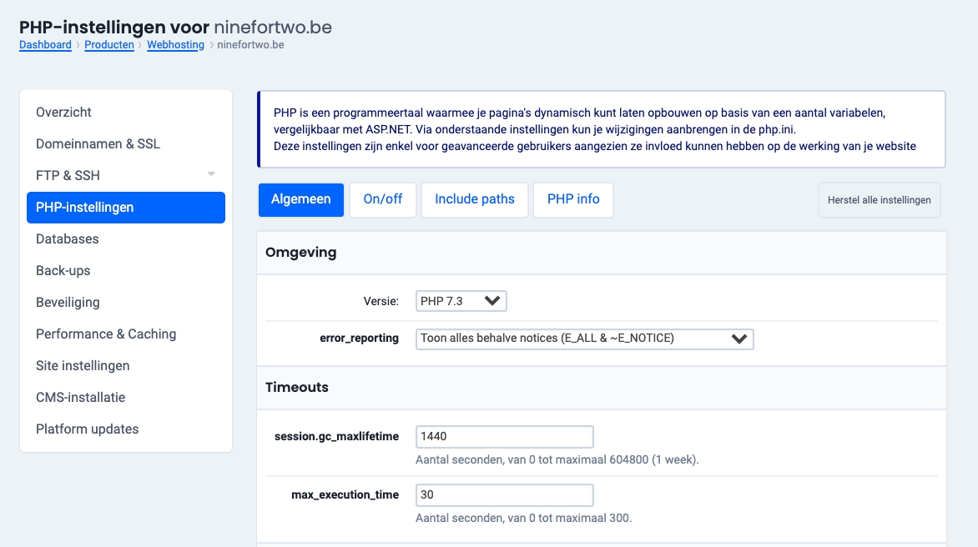Open the Webhosting breadcrumb link

[175, 45]
